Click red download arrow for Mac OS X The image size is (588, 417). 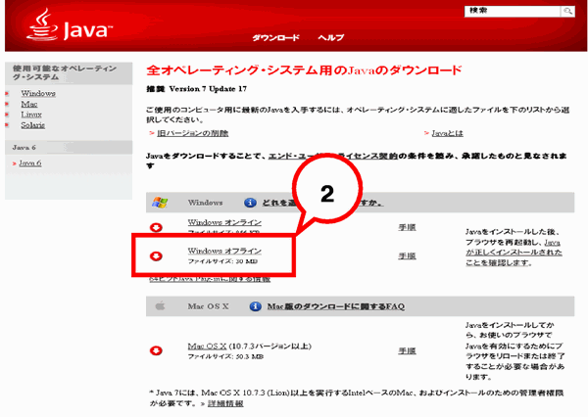click(156, 350)
